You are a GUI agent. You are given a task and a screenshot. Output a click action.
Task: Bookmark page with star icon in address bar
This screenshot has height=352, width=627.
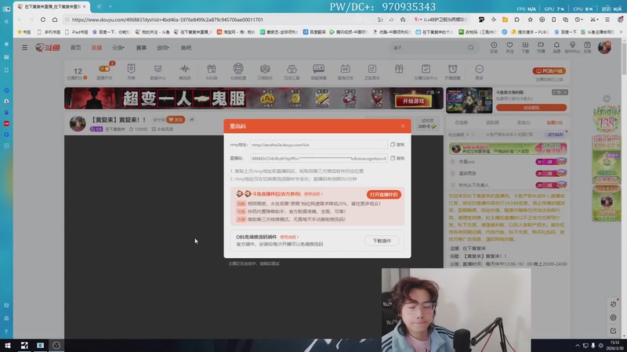pyautogui.click(x=403, y=20)
